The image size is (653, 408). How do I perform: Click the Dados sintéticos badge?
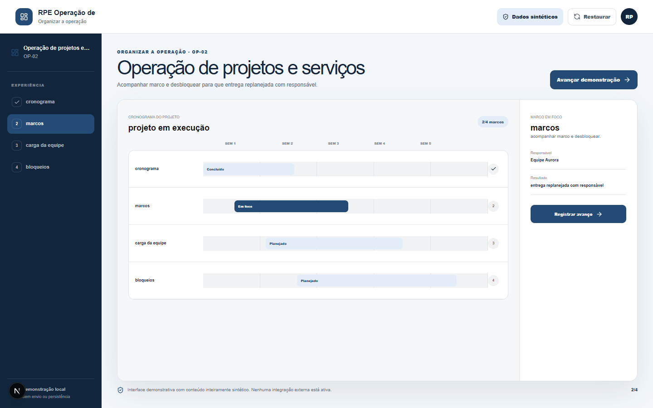pos(530,17)
